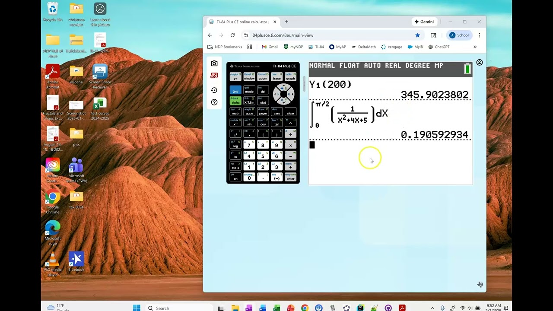Expand the hidden bookmarks chevron

click(x=475, y=47)
